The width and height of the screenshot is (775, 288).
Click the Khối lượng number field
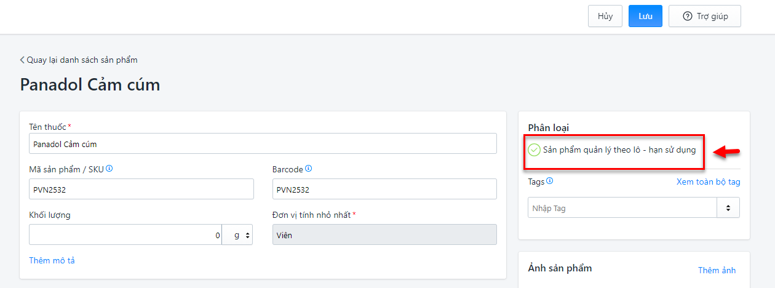[125, 234]
